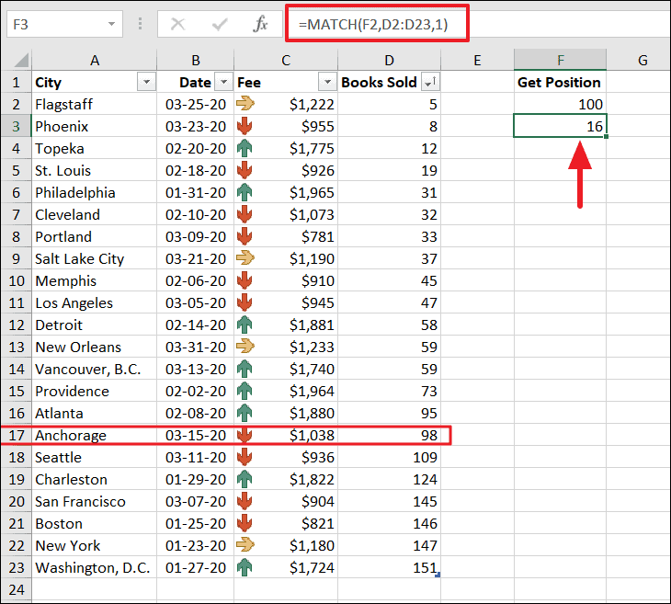Select the $904 fee cell
This screenshot has height=604, width=671.
[x=286, y=501]
